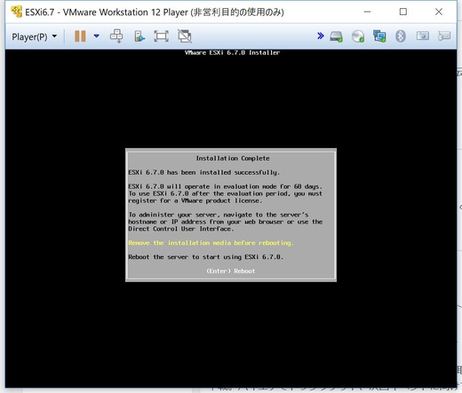Image resolution: width=462 pixels, height=393 pixels.
Task: Click 'register for a VMware product license' line
Action: coord(195,200)
